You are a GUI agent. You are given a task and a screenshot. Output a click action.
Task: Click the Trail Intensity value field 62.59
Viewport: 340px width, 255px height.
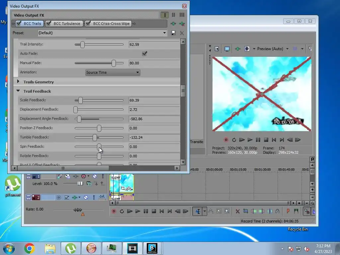(x=154, y=44)
